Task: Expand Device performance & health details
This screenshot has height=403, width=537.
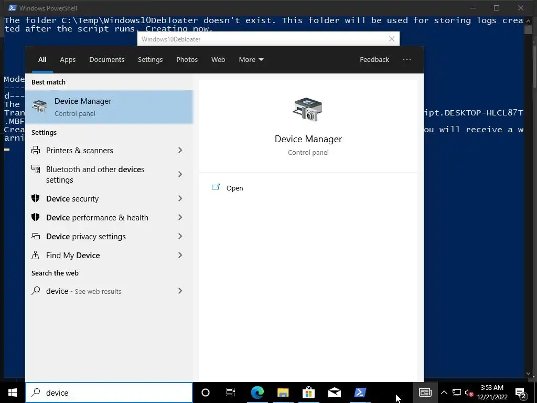Action: [x=180, y=217]
